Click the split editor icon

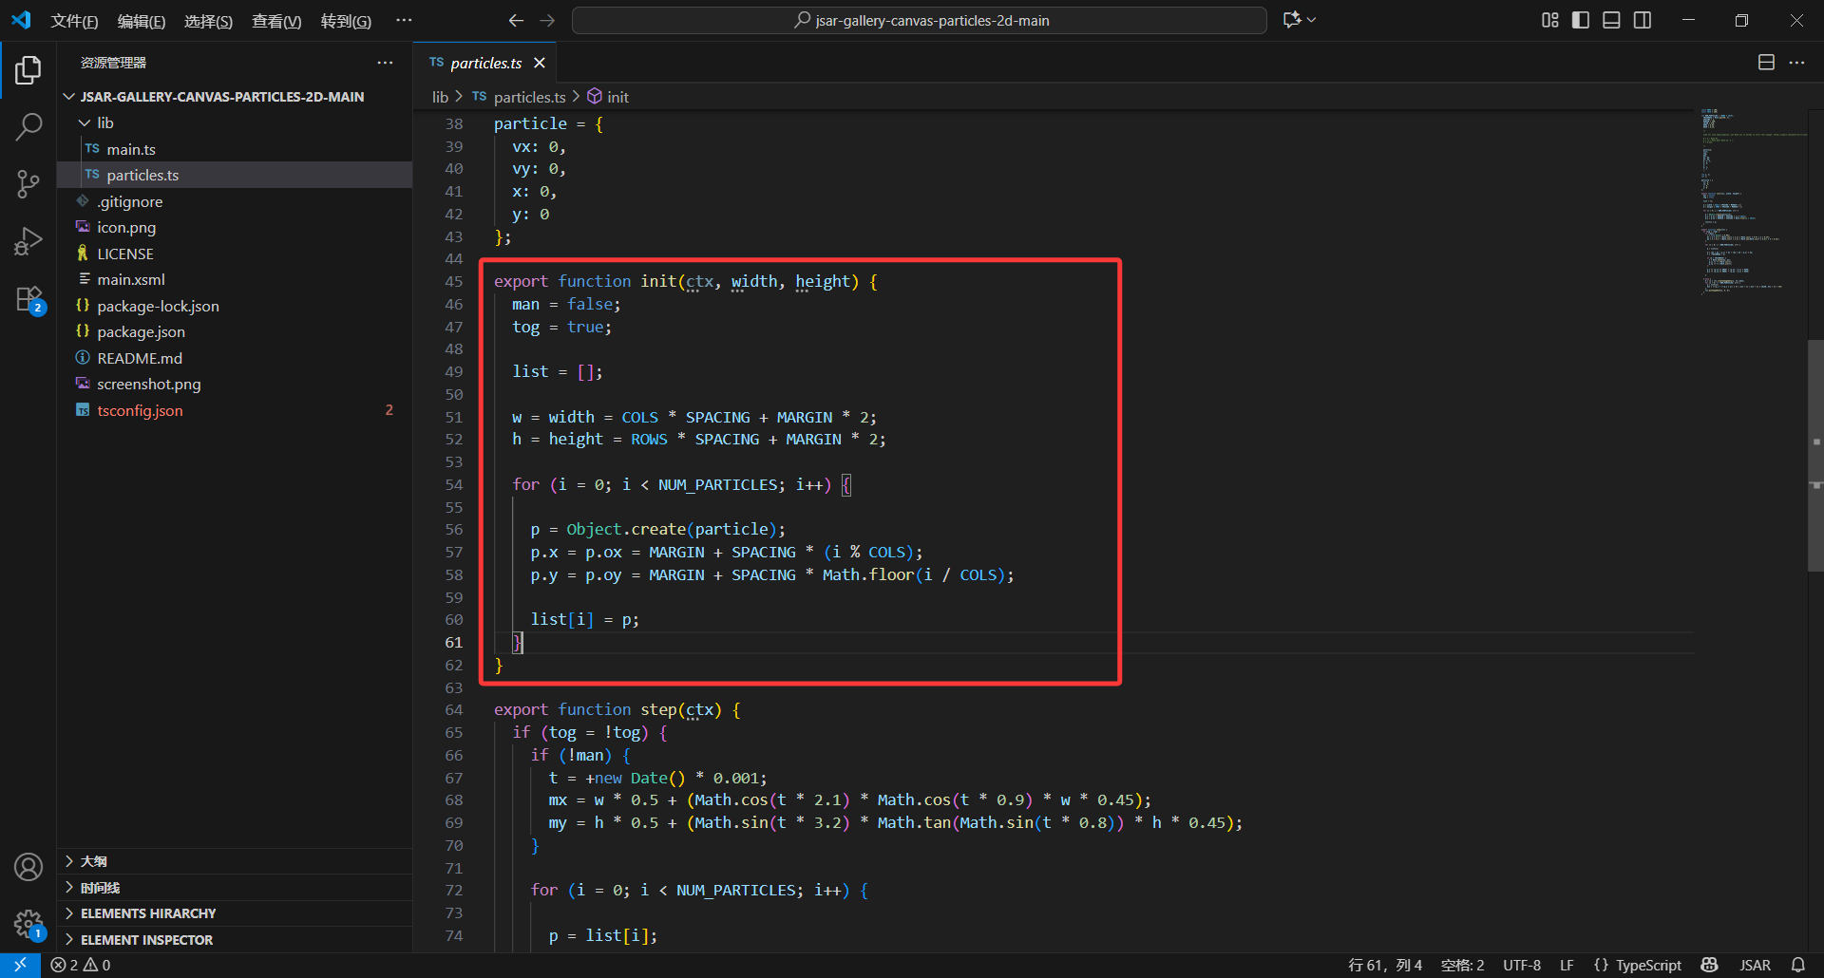1766,63
